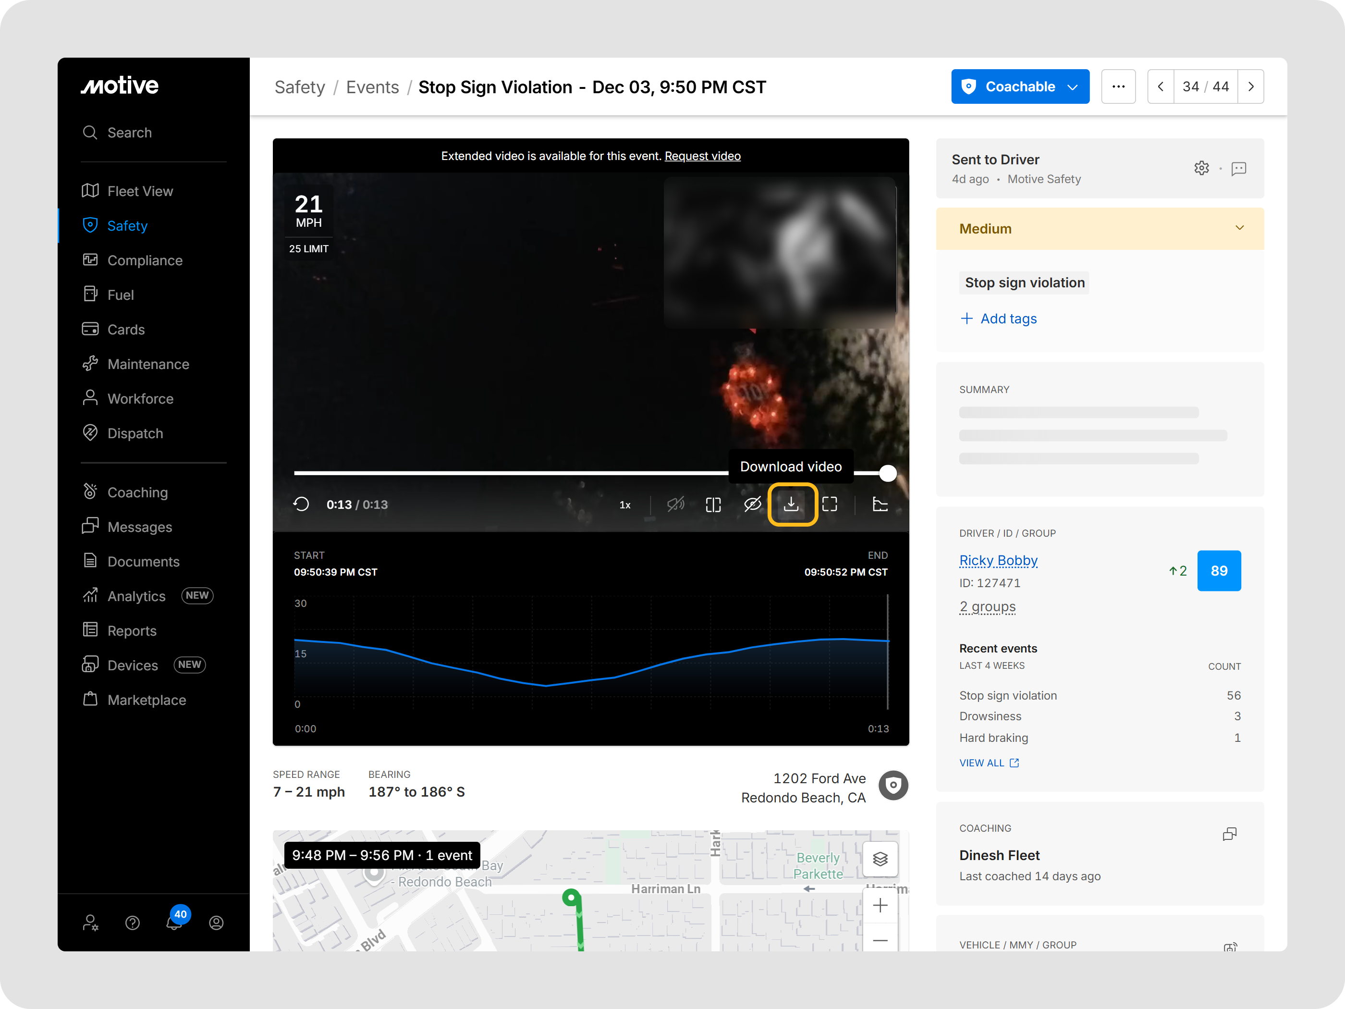This screenshot has height=1009, width=1345.
Task: Toggle playback speed 1x
Action: (624, 505)
